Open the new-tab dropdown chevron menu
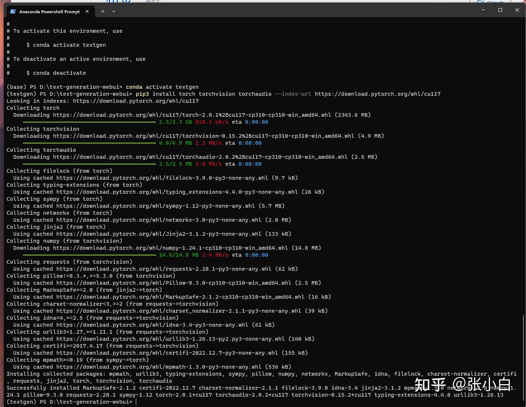The image size is (526, 407). (x=113, y=11)
